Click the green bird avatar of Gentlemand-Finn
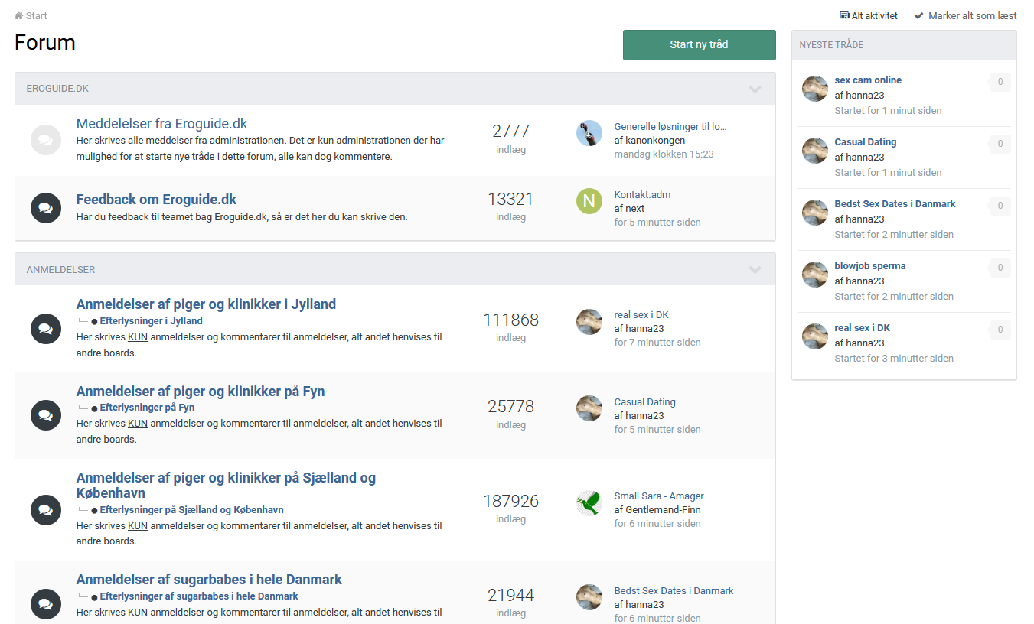1034x624 pixels. [x=589, y=502]
